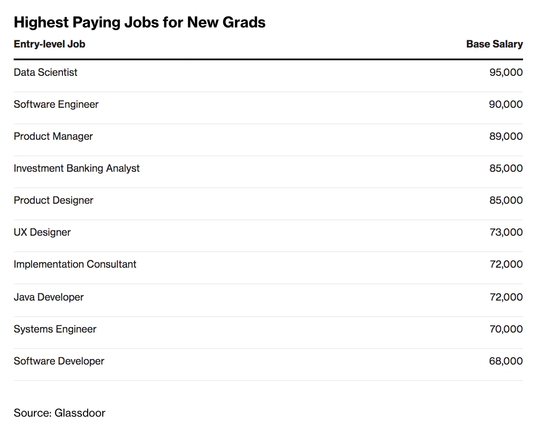Screen dimensions: 534x434
Task: Select the 73,000 salary figure
Action: 506,233
